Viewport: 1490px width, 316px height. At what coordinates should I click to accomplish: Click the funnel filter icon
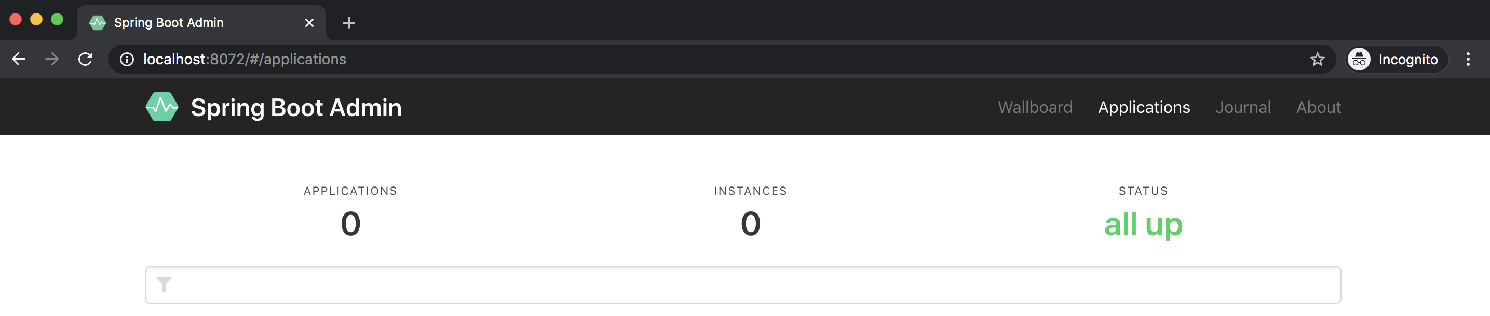pos(164,285)
